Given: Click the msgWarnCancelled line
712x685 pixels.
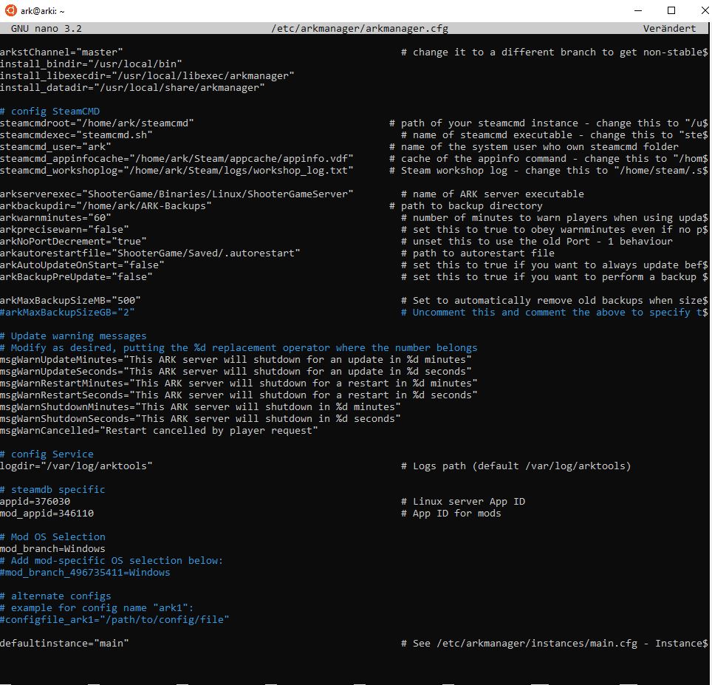Looking at the screenshot, I should click(x=159, y=430).
